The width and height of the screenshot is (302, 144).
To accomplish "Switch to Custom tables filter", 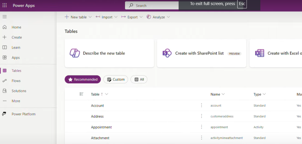I will [116, 80].
